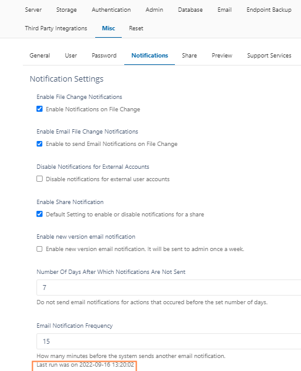This screenshot has width=301, height=371.
Task: Go to the Password sub-tab
Action: [104, 56]
